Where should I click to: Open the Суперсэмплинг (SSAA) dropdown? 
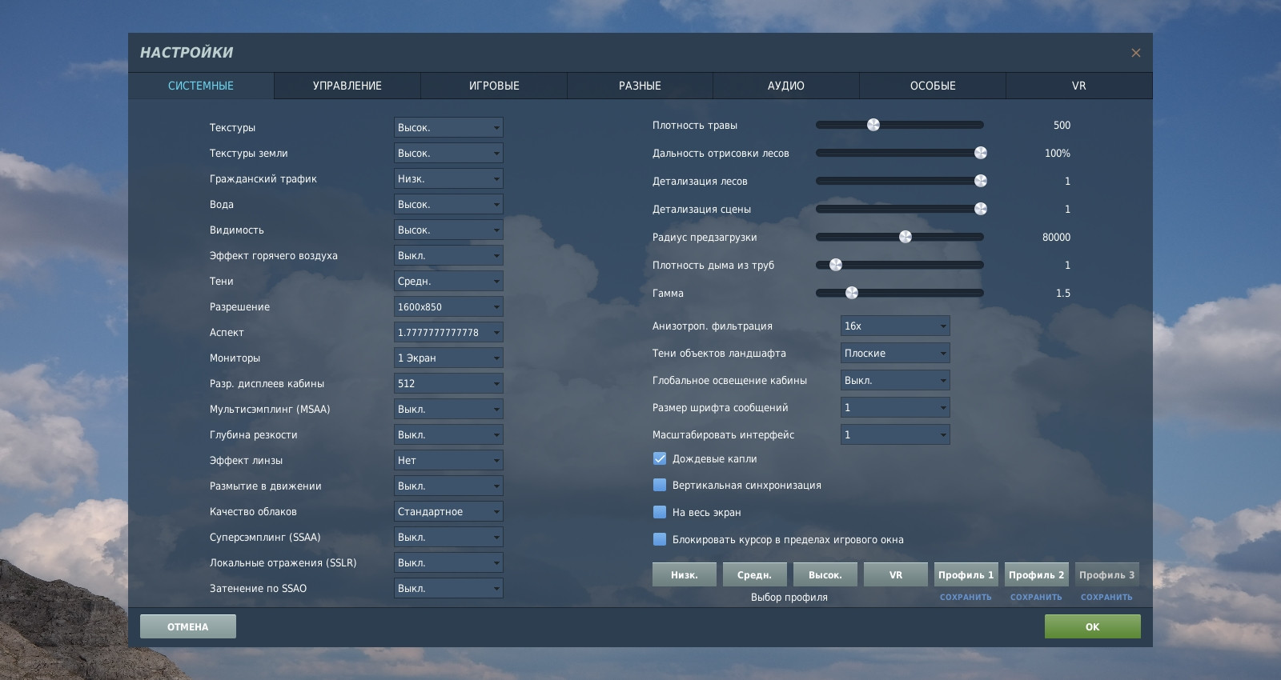(x=448, y=537)
